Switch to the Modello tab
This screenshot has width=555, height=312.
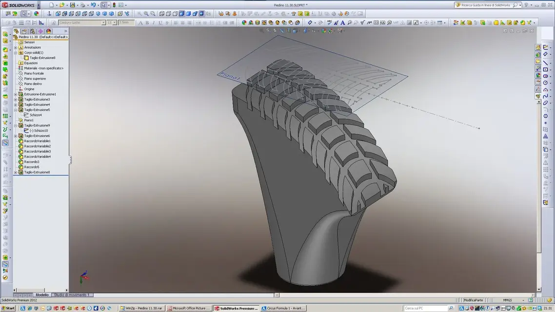(42, 295)
